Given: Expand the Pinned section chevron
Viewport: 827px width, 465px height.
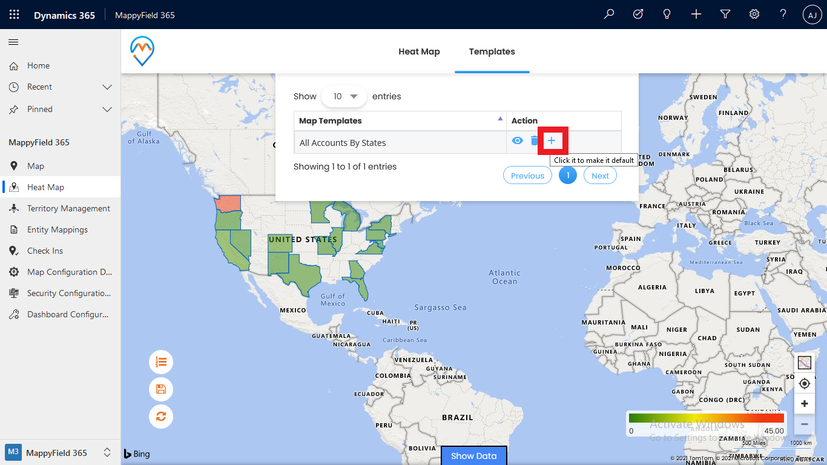Looking at the screenshot, I should click(x=107, y=110).
